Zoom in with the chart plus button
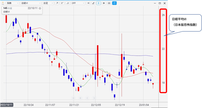This screenshot has height=108, width=202. click(80, 98)
